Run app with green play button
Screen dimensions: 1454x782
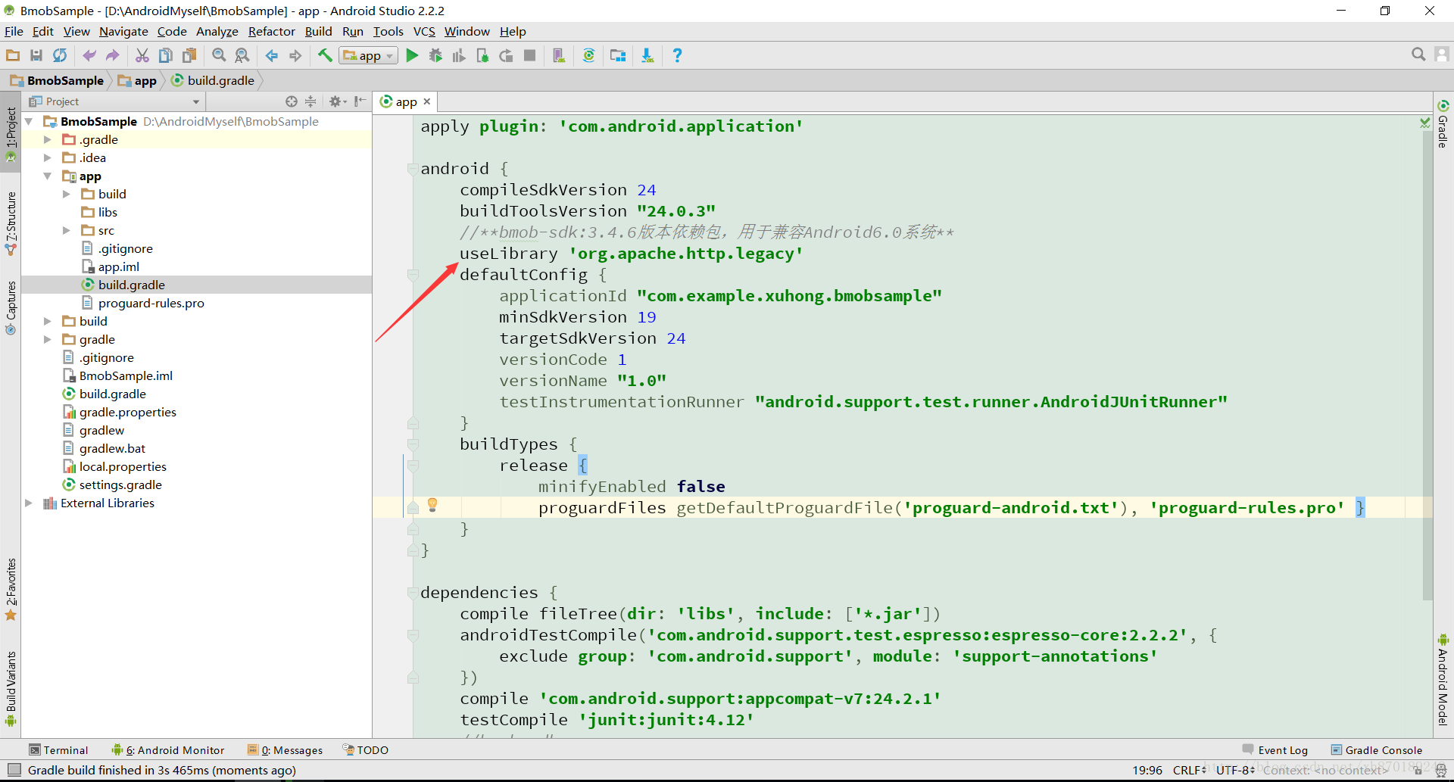tap(412, 55)
